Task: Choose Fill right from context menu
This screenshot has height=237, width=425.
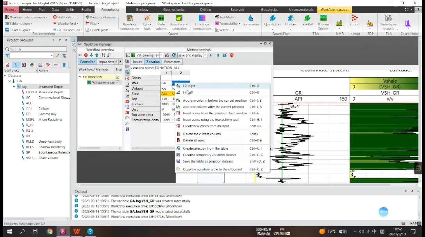Action: [x=222, y=86]
